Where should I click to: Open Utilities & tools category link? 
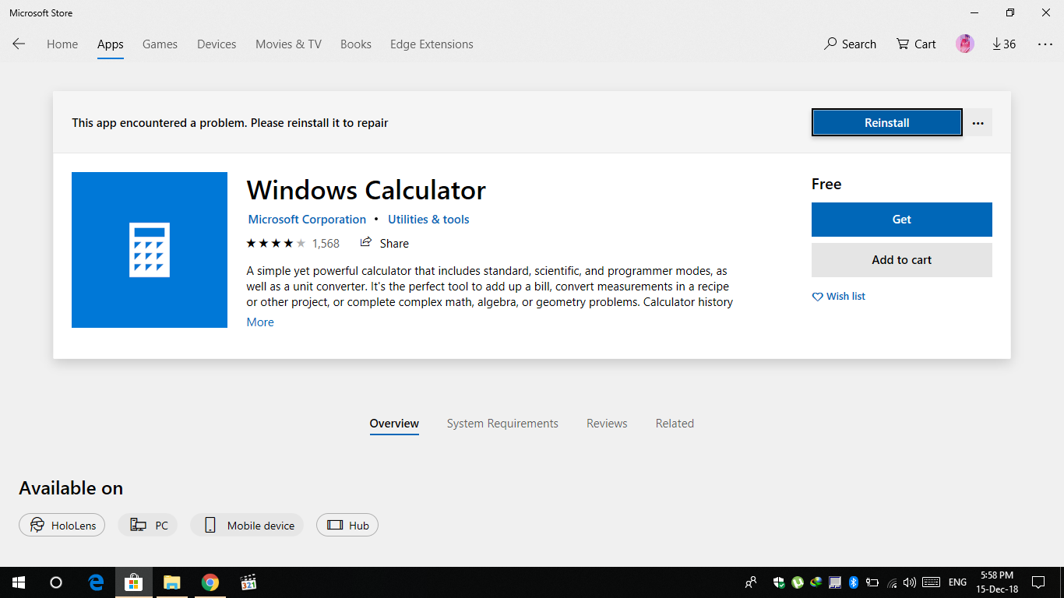pyautogui.click(x=428, y=220)
